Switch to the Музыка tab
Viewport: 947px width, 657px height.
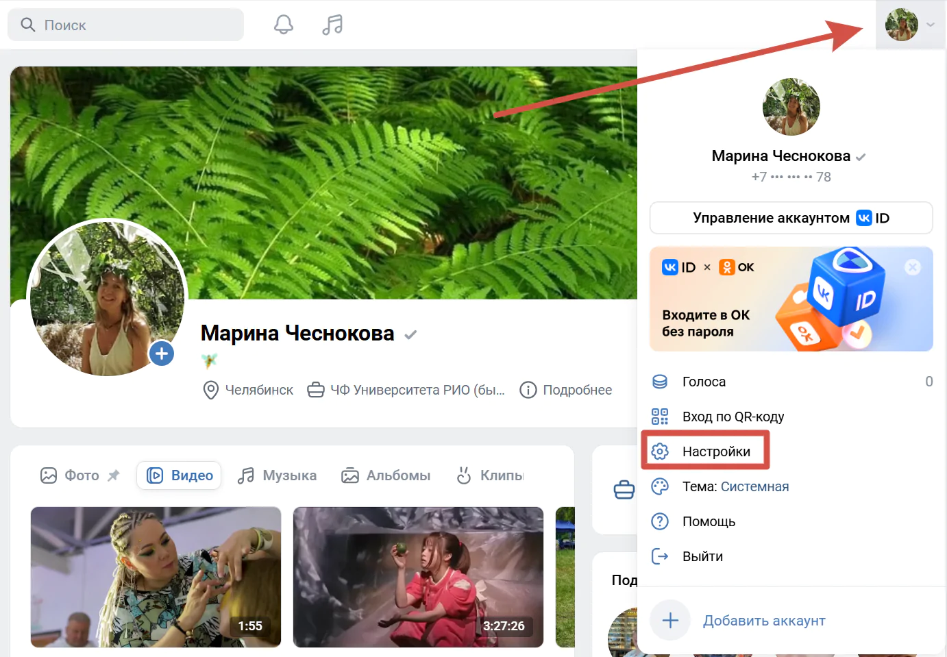[278, 475]
